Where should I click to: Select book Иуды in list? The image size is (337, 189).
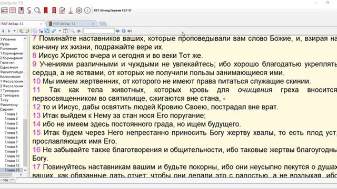tap(5, 44)
